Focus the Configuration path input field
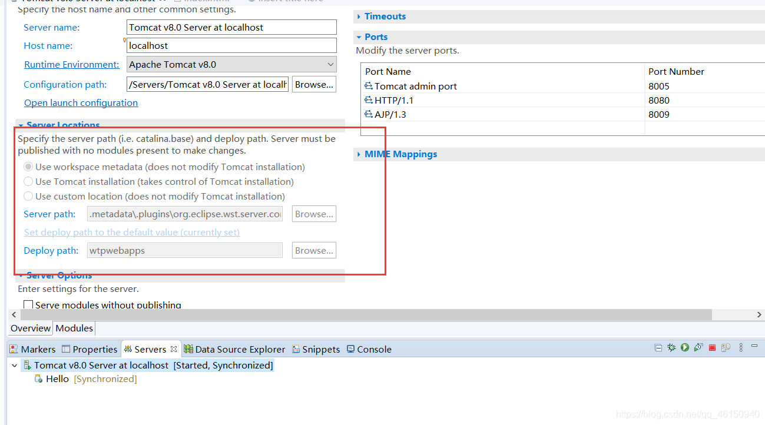Viewport: 765px width, 425px height. pos(207,85)
